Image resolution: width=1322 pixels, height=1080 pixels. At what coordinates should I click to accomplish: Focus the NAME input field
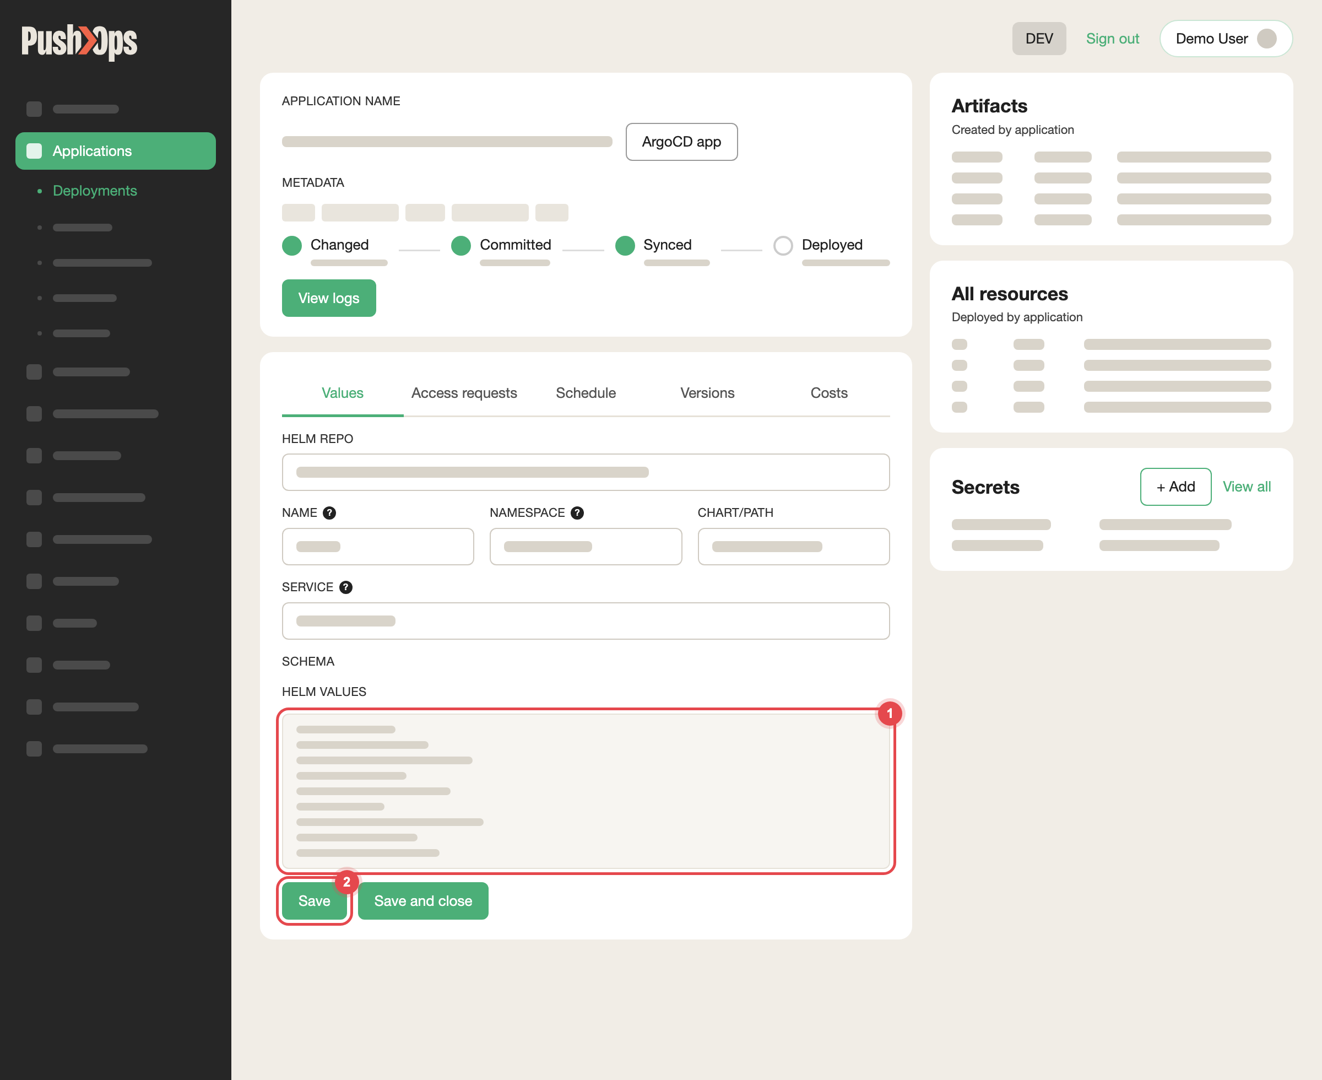click(378, 547)
